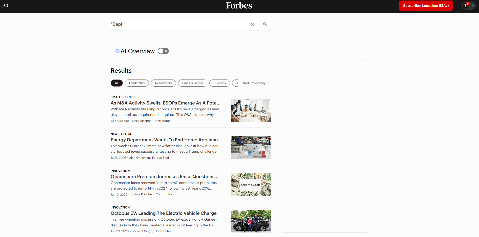Screen dimensions: 479x237
Task: Select the Small Business filter tab
Action: click(193, 83)
